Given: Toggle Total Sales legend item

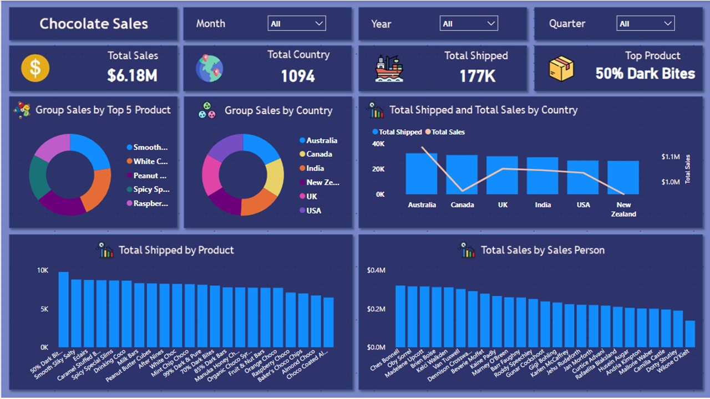Looking at the screenshot, I should click(445, 132).
